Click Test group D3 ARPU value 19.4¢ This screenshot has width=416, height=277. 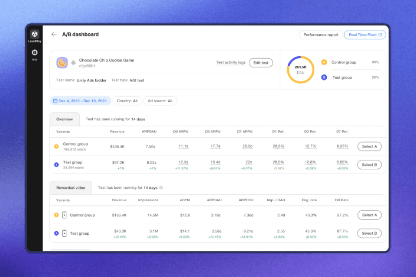pos(215,162)
